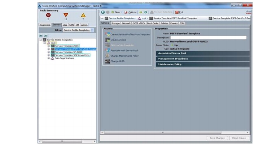Open the Network tab
This screenshot has width=254, height=146.
126,23
